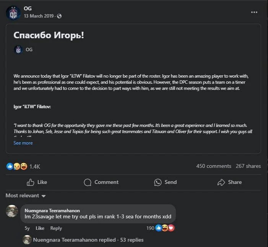Viewport: 268px width, 247px height.
Task: Expand the 53 replies thread
Action: pos(88,240)
